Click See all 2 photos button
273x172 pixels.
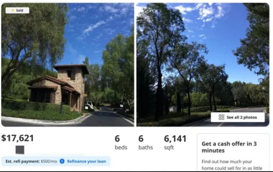point(238,117)
